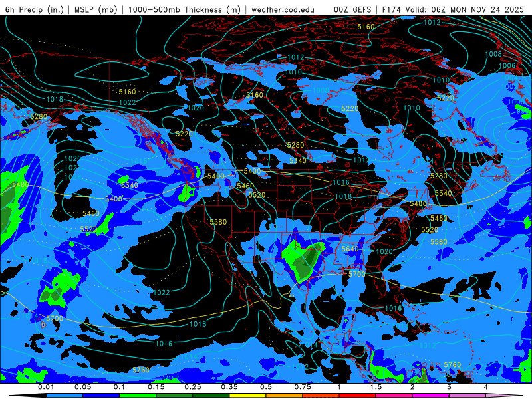
Task: Click 'Valid: 06Z MON NOV 24 2025' text
Action: [465, 9]
